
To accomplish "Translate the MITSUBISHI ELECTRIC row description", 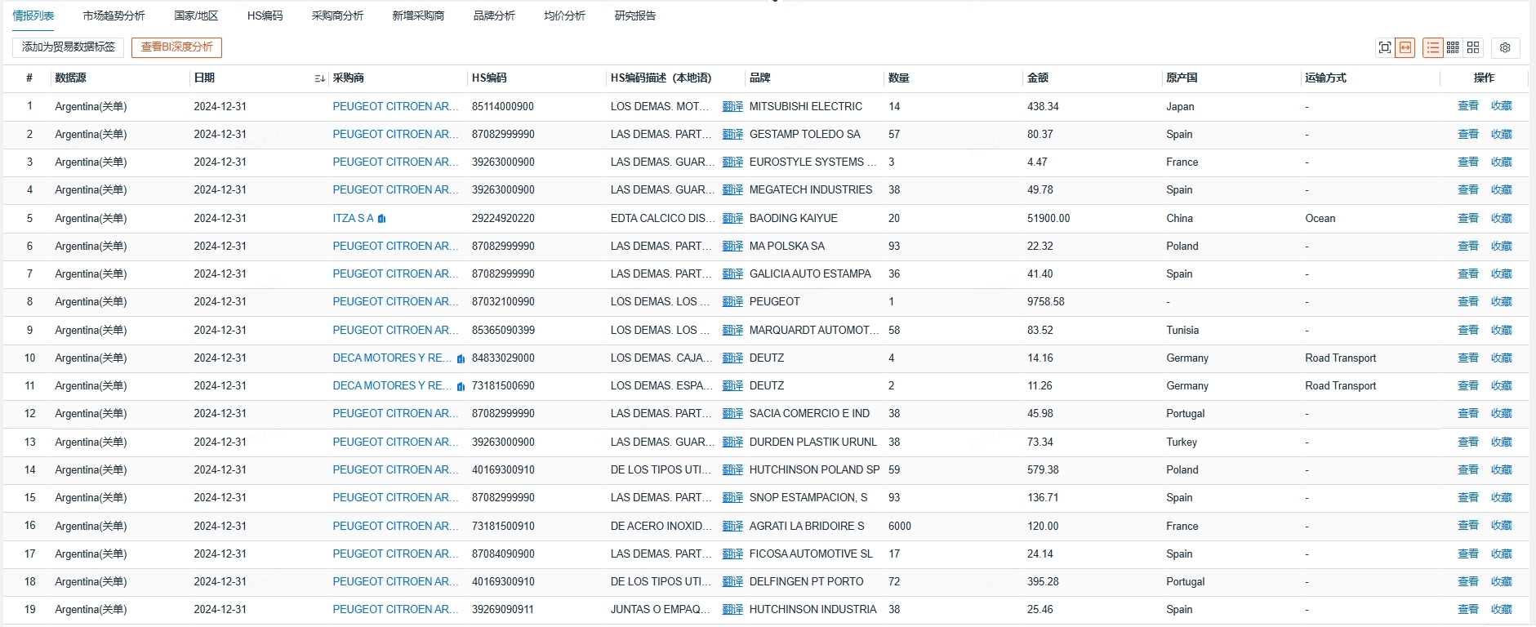I will tap(732, 106).
